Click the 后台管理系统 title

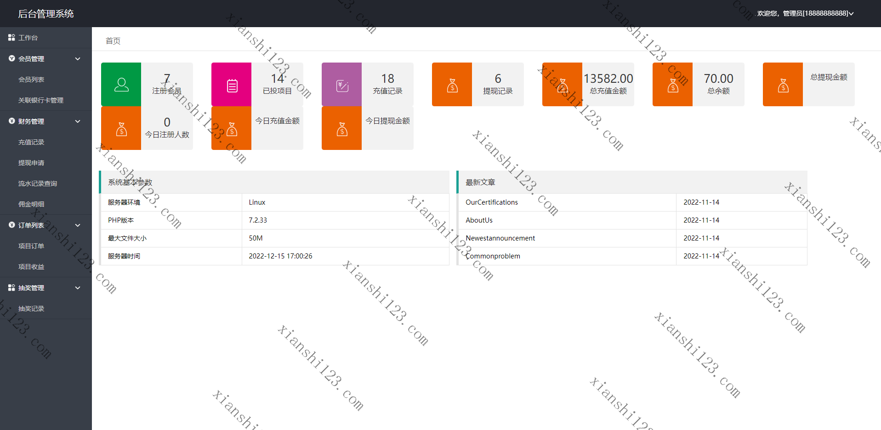pos(46,14)
